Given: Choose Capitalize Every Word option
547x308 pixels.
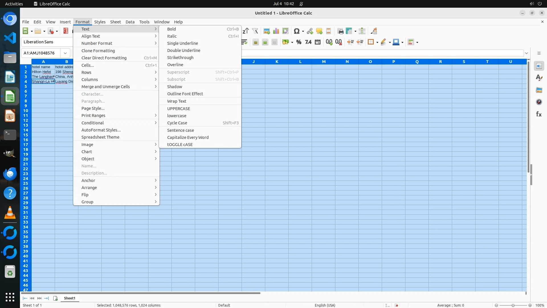Looking at the screenshot, I should pyautogui.click(x=188, y=137).
